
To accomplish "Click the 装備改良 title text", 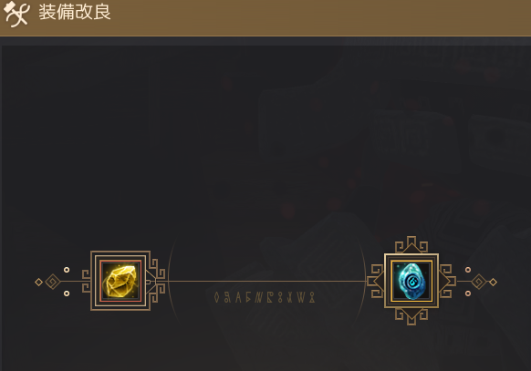I will (x=75, y=12).
